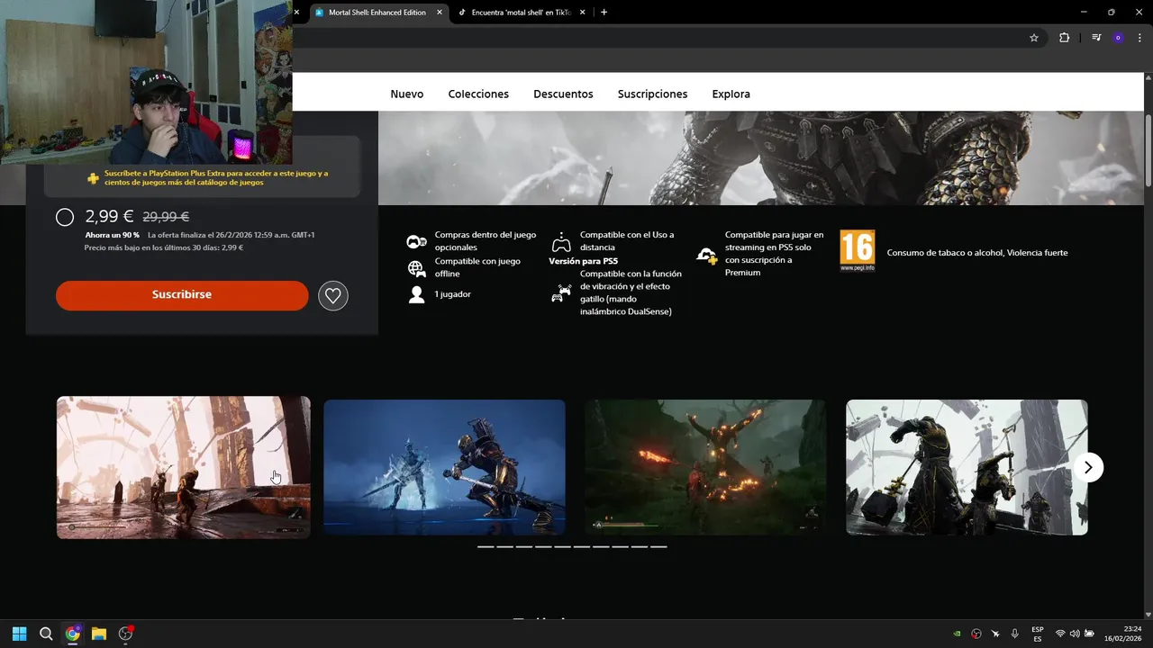Click the PEGI 16 age rating badge

[x=857, y=251]
